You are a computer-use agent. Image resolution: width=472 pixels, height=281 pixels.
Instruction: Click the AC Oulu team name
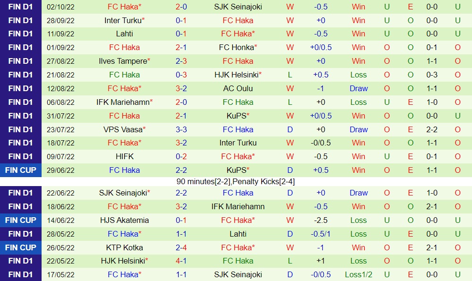238,88
